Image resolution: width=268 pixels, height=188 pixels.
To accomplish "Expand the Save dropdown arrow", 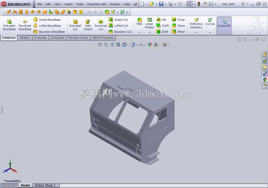I will pyautogui.click(x=166, y=4).
